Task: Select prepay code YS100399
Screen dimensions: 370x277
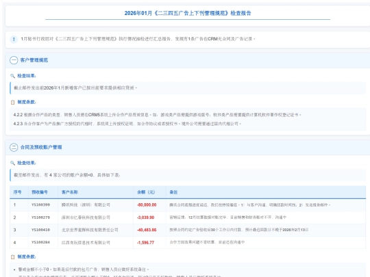Action: [40, 205]
